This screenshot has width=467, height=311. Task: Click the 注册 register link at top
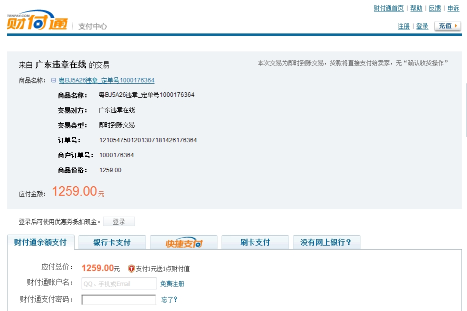click(403, 26)
